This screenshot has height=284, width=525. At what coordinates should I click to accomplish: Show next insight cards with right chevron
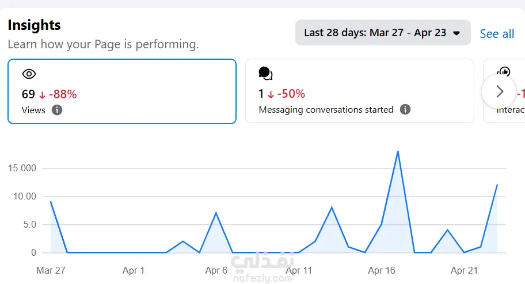(499, 91)
